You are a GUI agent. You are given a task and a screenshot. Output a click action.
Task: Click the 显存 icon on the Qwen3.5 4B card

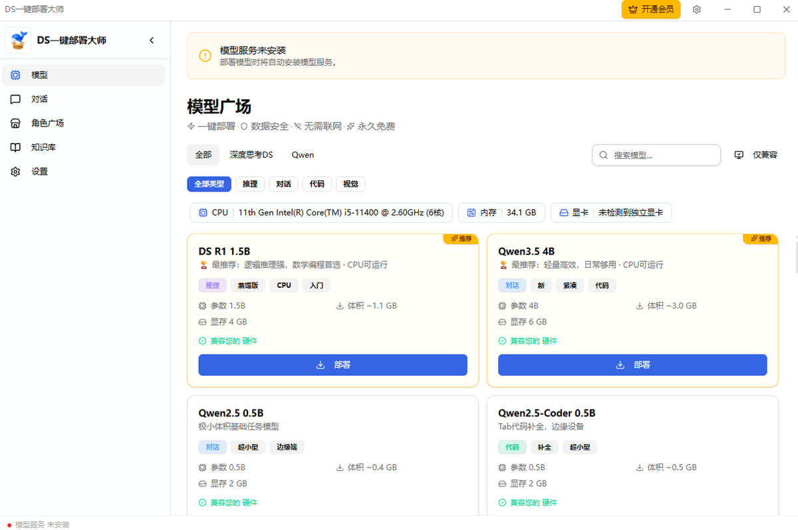point(503,322)
